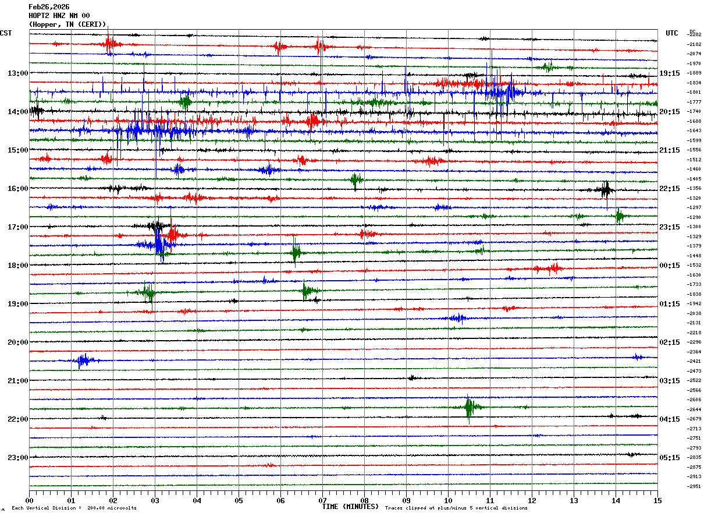Click the DC offset value '-2218'
This screenshot has height=516, width=704.
click(695, 333)
